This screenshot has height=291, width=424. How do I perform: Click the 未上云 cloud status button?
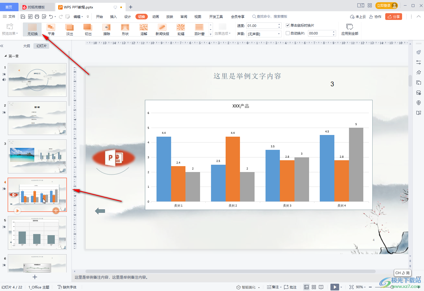(x=358, y=17)
